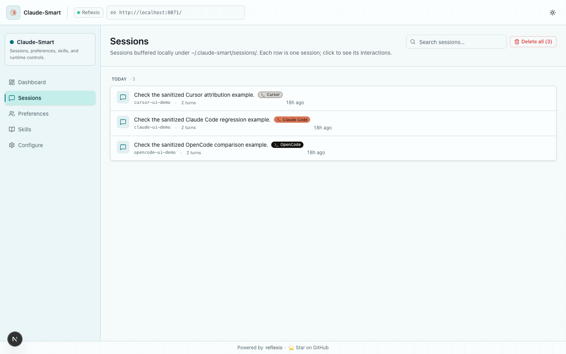This screenshot has width=566, height=354.
Task: Go to the Skills page
Action: (50, 129)
